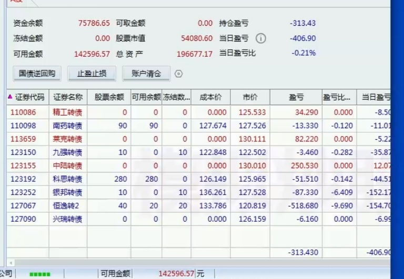Sort by the 成本价 column header

[210, 97]
